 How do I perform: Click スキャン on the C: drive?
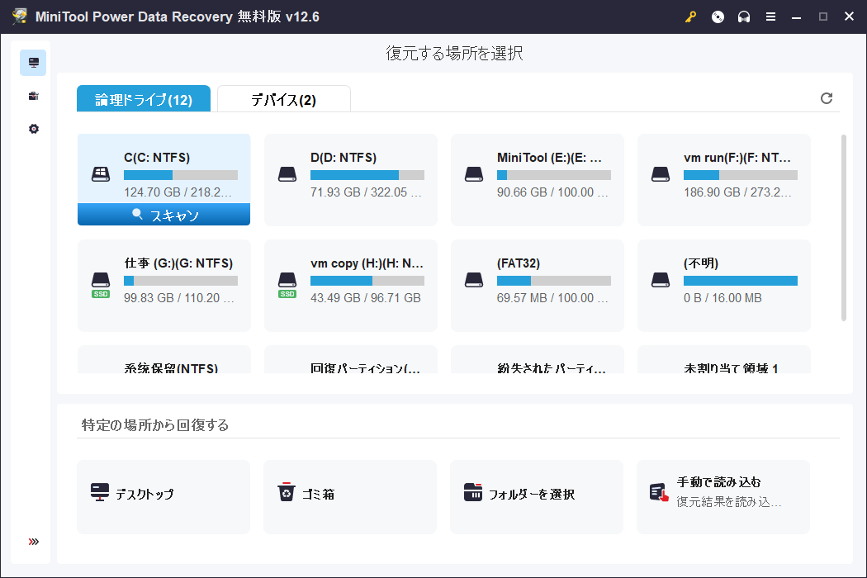(163, 214)
